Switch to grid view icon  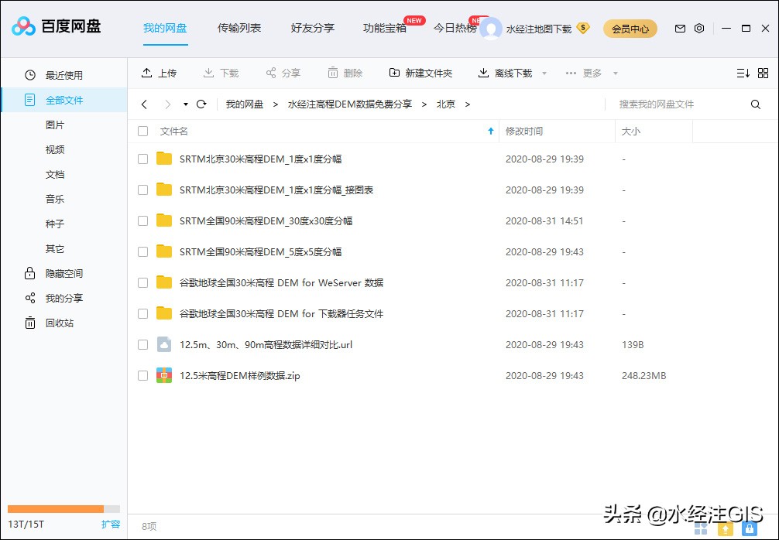click(x=763, y=73)
